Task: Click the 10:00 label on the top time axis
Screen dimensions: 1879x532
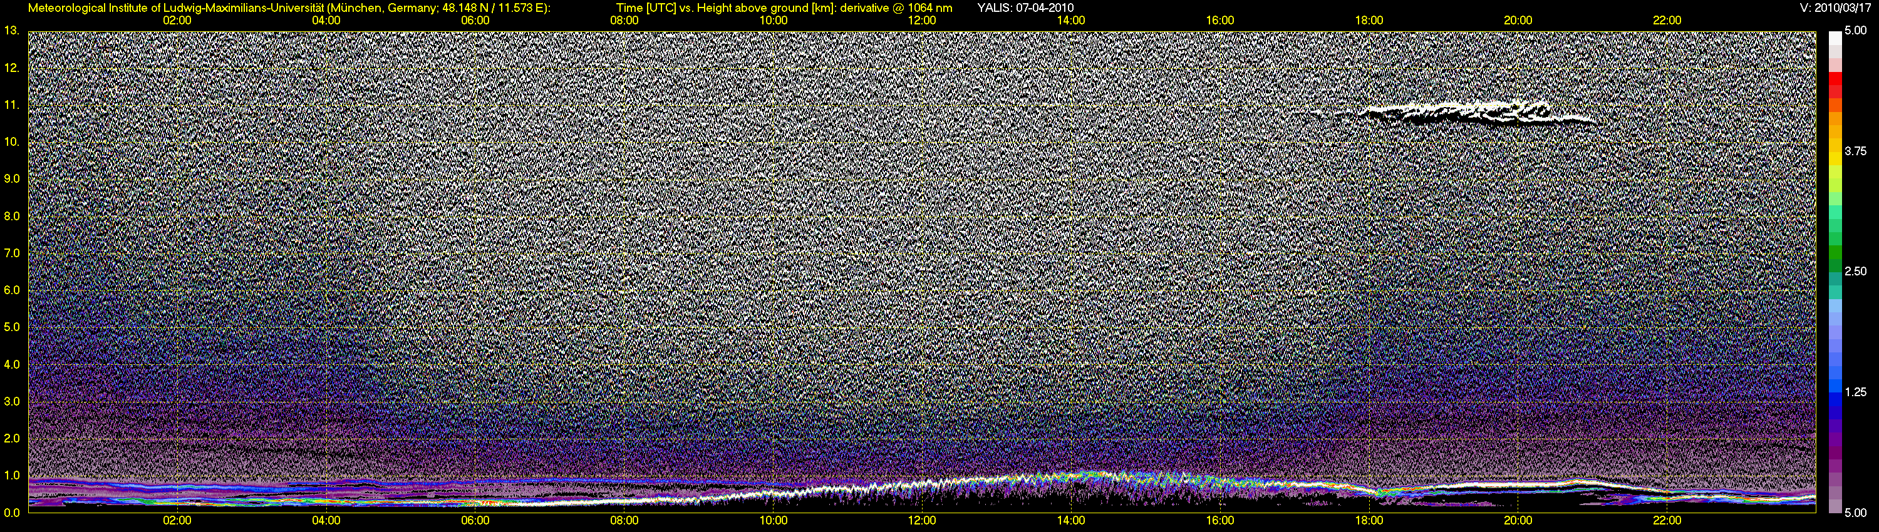Action: (773, 21)
